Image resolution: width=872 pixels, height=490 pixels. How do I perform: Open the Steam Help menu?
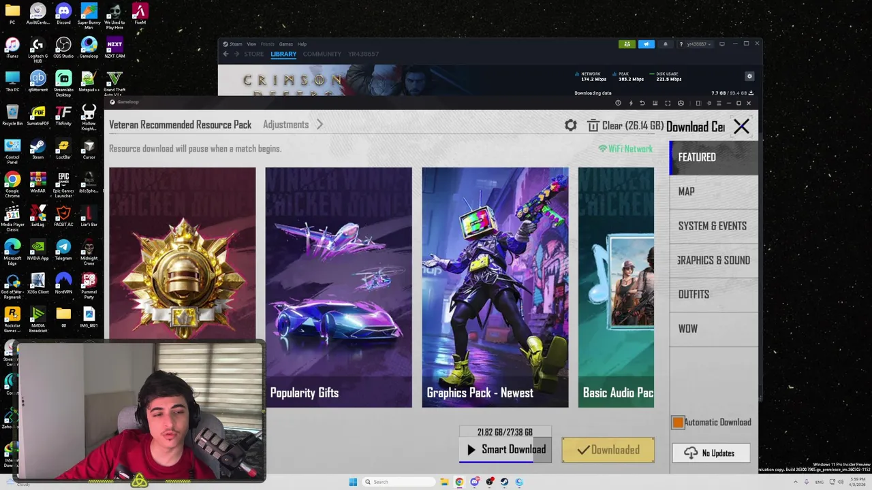[x=302, y=44]
